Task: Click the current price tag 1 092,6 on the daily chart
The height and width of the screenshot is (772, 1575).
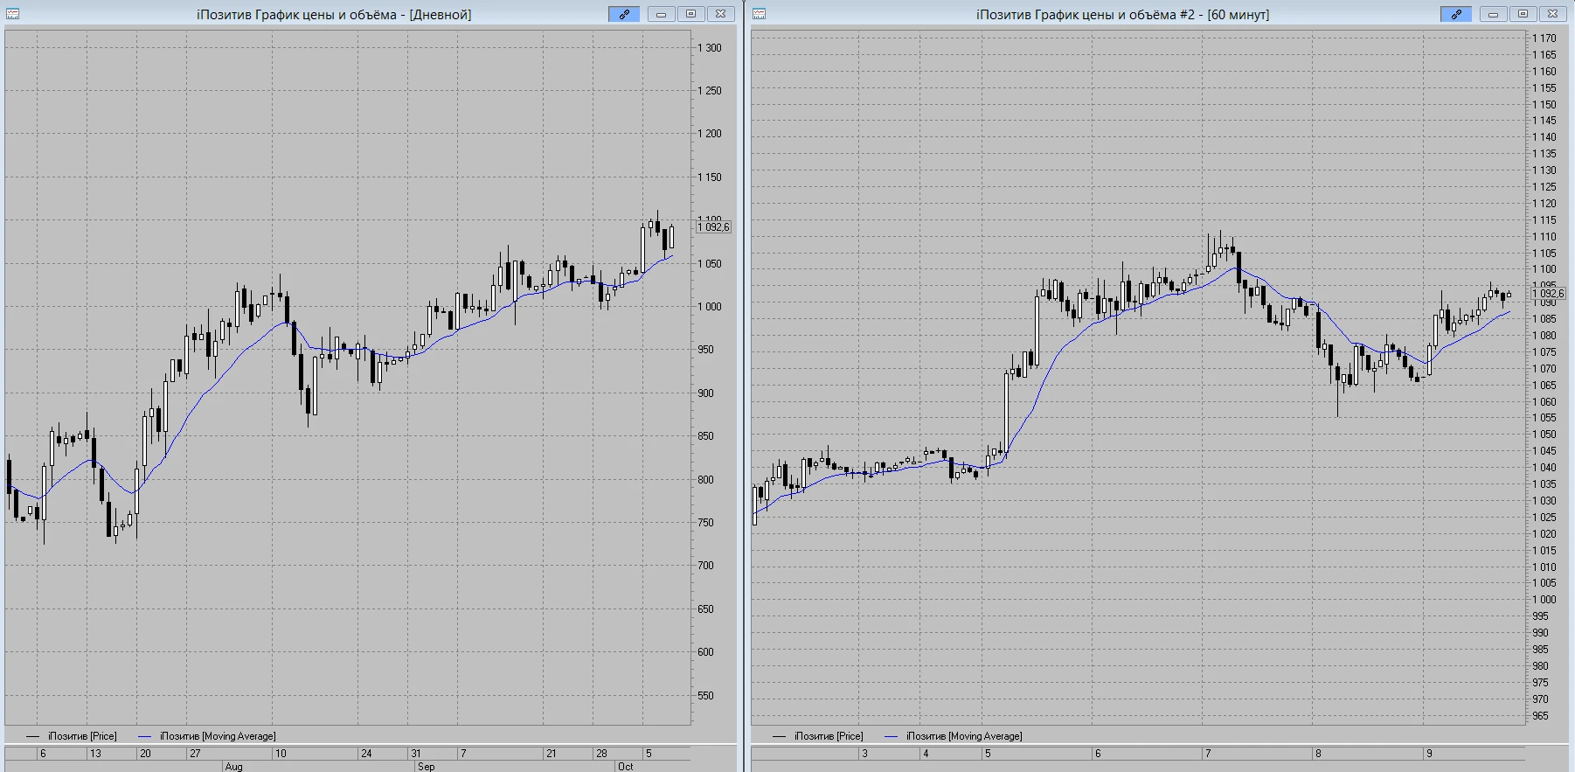Action: 713,227
